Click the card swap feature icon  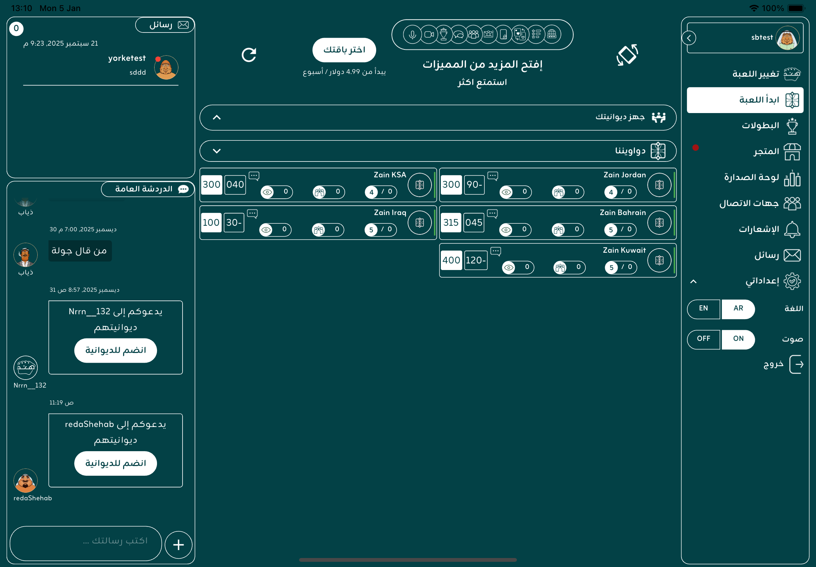[520, 35]
